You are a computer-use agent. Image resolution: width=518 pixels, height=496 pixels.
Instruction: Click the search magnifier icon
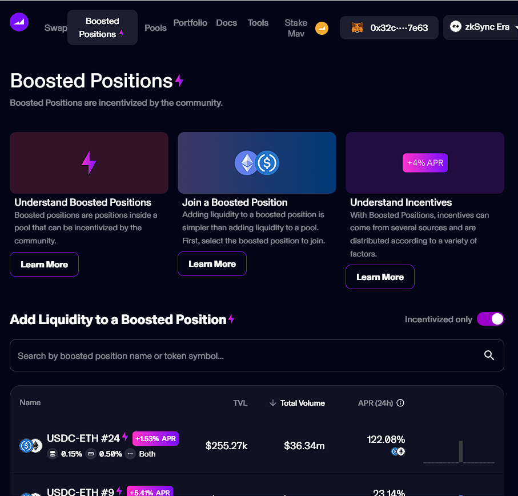point(489,355)
